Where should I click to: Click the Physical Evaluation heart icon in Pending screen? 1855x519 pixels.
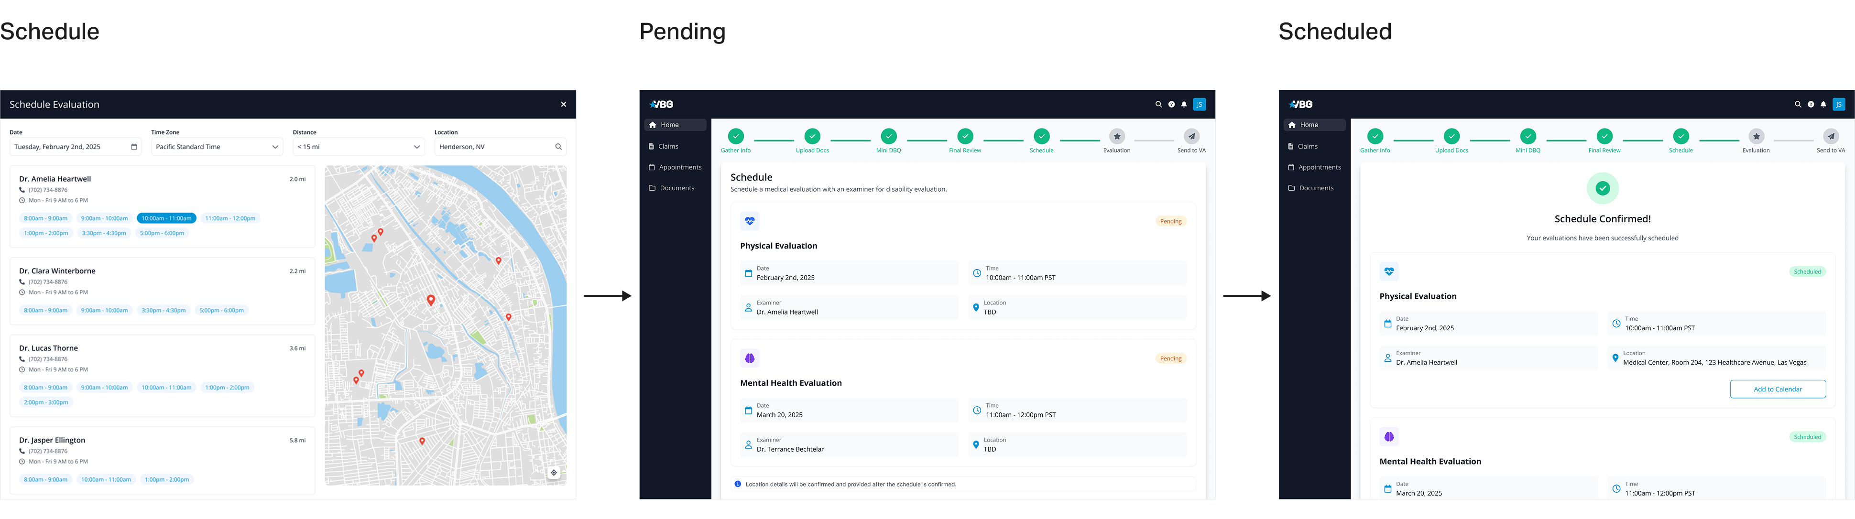click(x=750, y=221)
